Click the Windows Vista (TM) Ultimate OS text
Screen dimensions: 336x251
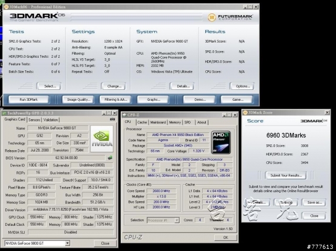tap(172, 71)
